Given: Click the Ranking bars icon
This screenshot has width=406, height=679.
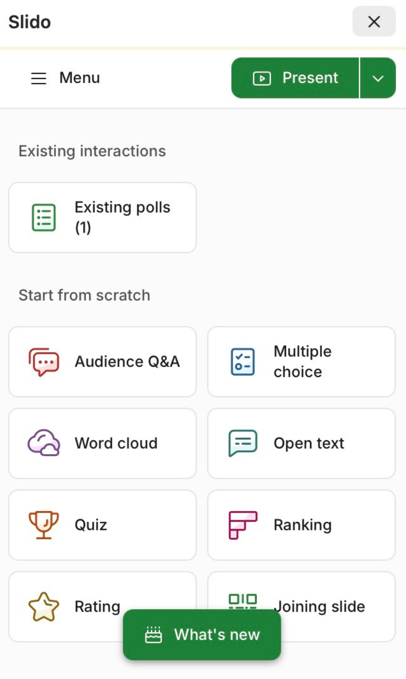Looking at the screenshot, I should (243, 525).
